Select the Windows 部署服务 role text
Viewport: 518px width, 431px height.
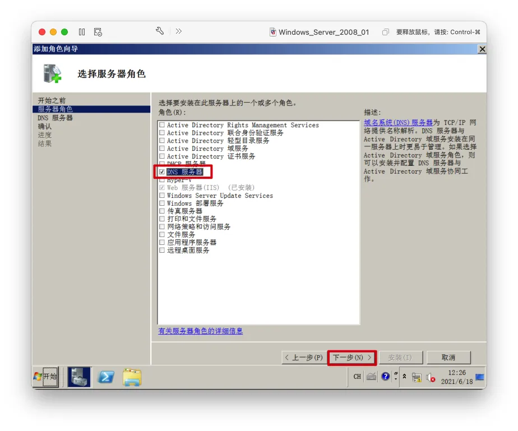[x=195, y=203]
